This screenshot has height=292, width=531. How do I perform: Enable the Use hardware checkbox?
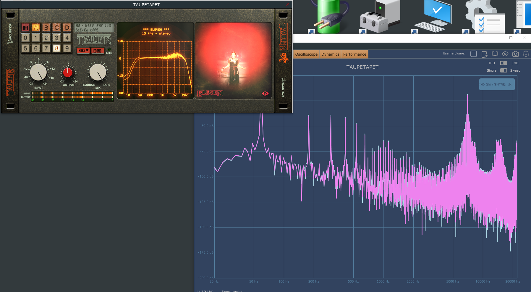[x=474, y=54]
